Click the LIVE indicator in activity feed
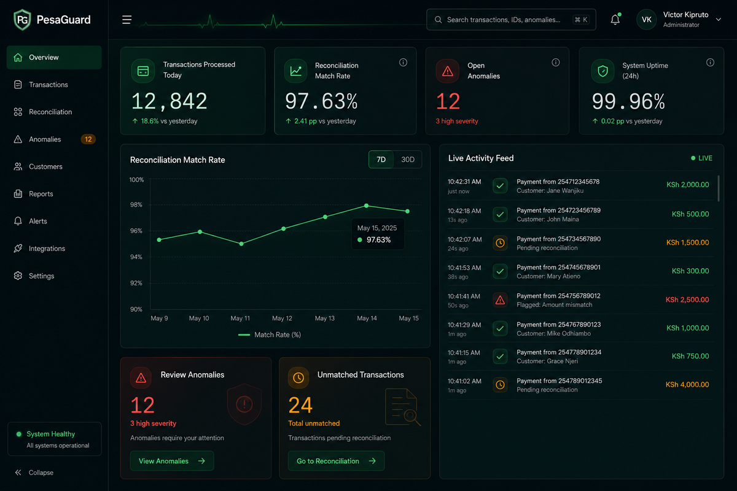This screenshot has width=737, height=491. point(701,158)
